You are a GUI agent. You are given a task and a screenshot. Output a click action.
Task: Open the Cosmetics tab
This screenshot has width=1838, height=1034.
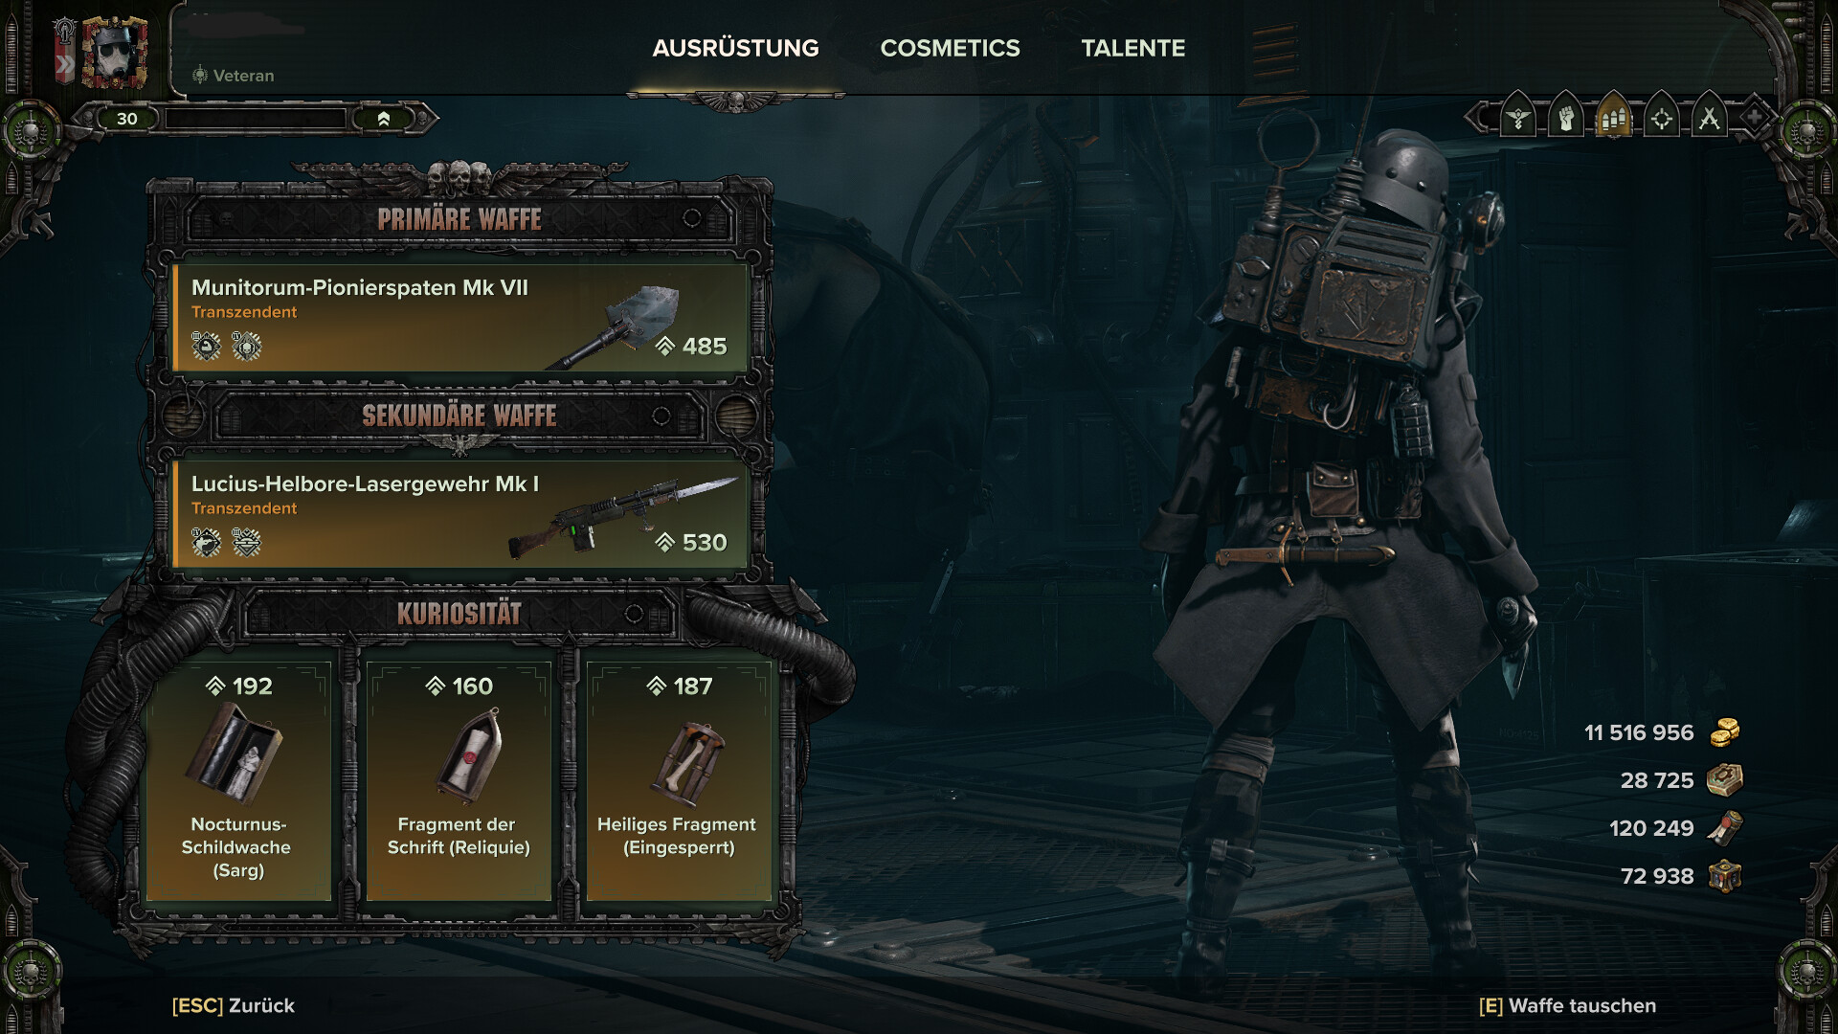950,48
